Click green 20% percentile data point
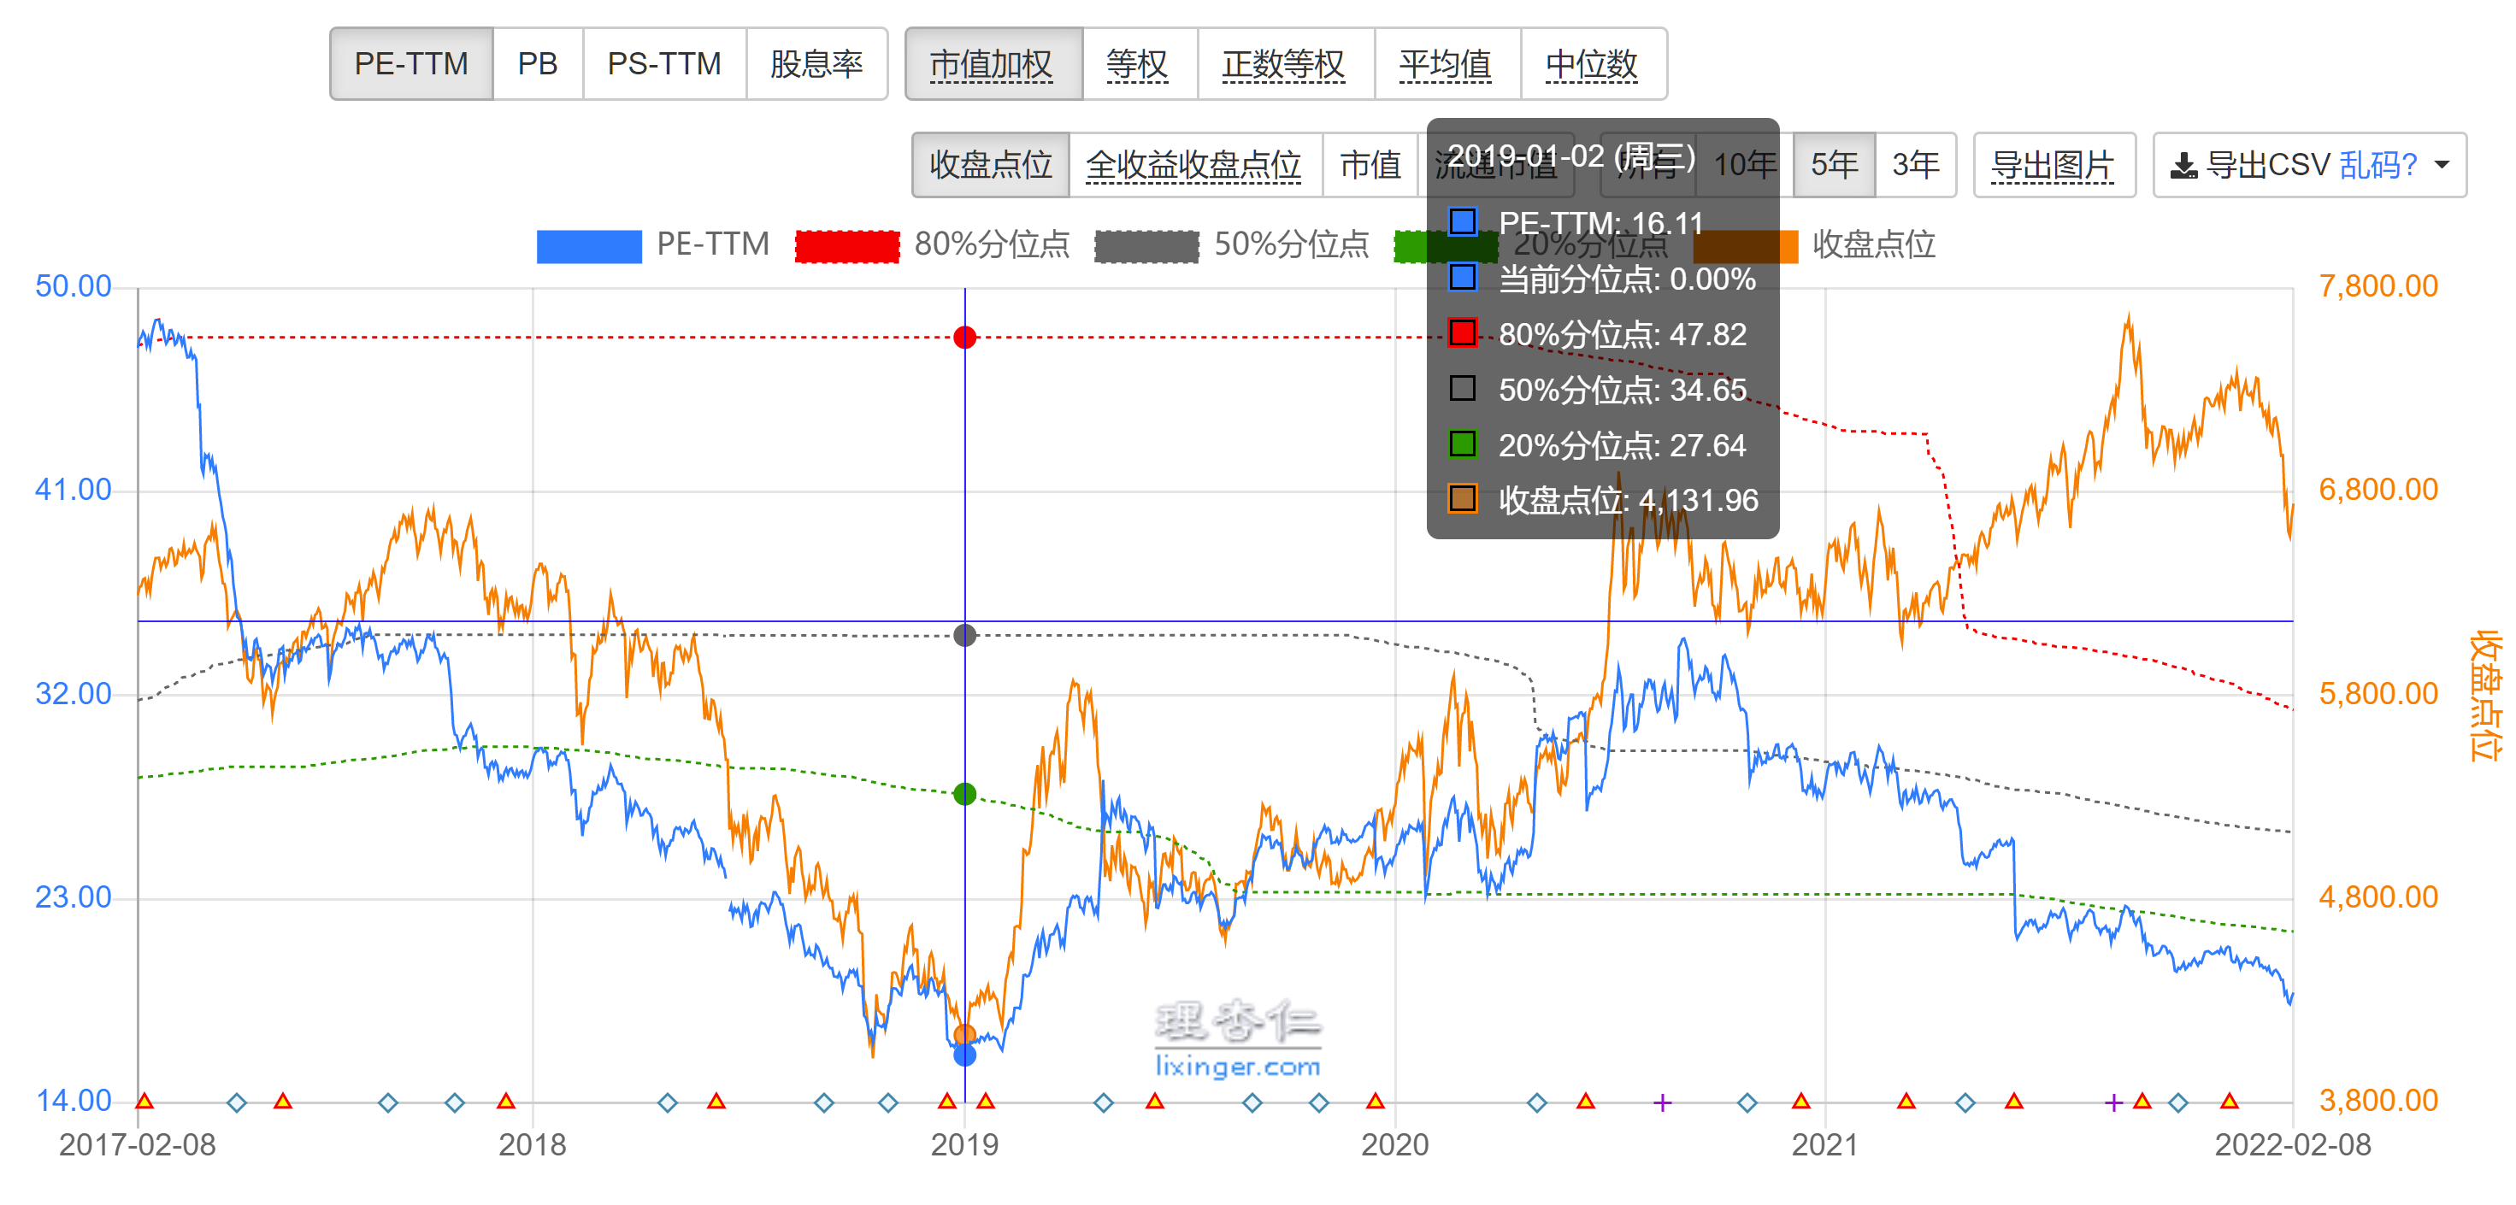2516x1205 pixels. click(965, 794)
